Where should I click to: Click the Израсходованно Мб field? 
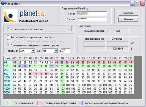[94, 43]
